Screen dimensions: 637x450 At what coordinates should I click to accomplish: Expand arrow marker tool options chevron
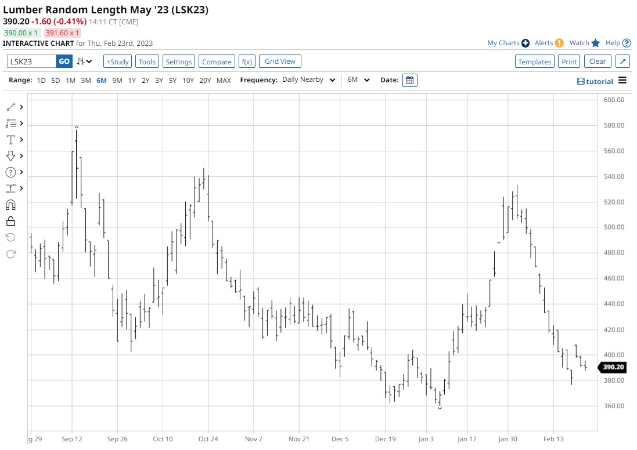click(x=21, y=156)
